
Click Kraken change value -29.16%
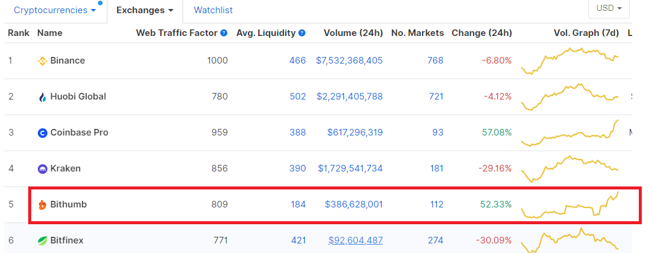495,168
